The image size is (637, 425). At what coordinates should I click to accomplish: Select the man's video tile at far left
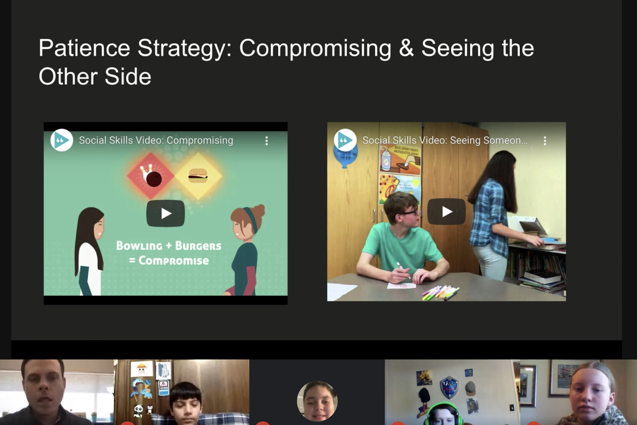pyautogui.click(x=57, y=392)
